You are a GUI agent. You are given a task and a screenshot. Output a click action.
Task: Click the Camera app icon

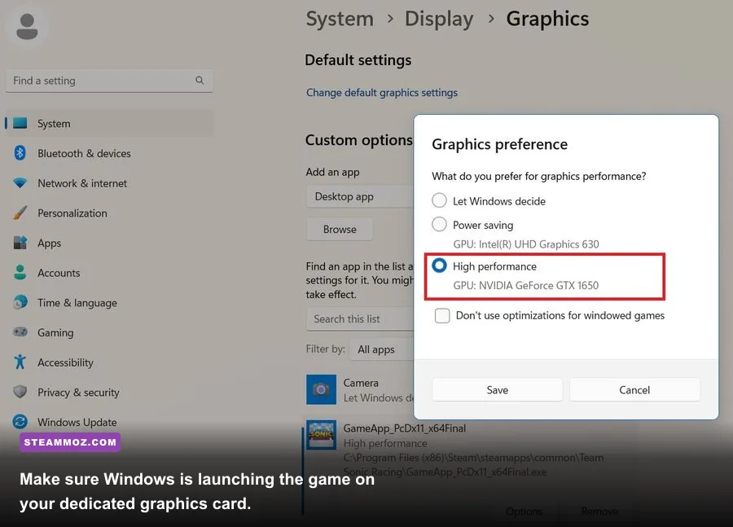(x=321, y=389)
